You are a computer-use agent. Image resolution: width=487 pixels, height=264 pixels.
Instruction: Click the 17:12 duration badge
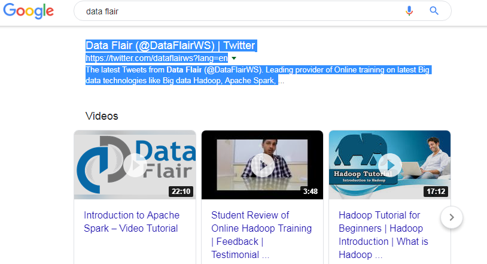436,191
